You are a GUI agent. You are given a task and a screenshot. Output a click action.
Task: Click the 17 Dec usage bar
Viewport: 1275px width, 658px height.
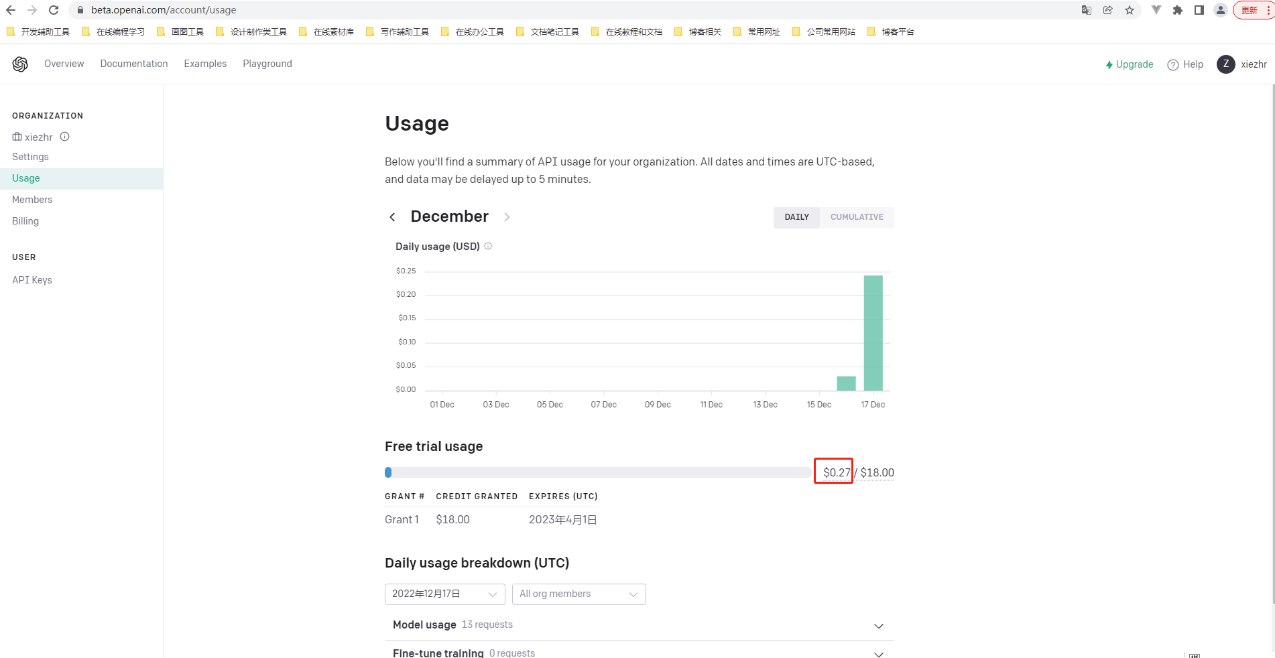tap(873, 333)
